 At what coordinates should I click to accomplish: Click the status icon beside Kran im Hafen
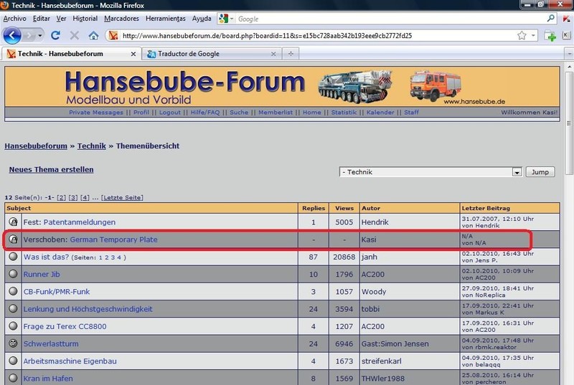pyautogui.click(x=13, y=378)
